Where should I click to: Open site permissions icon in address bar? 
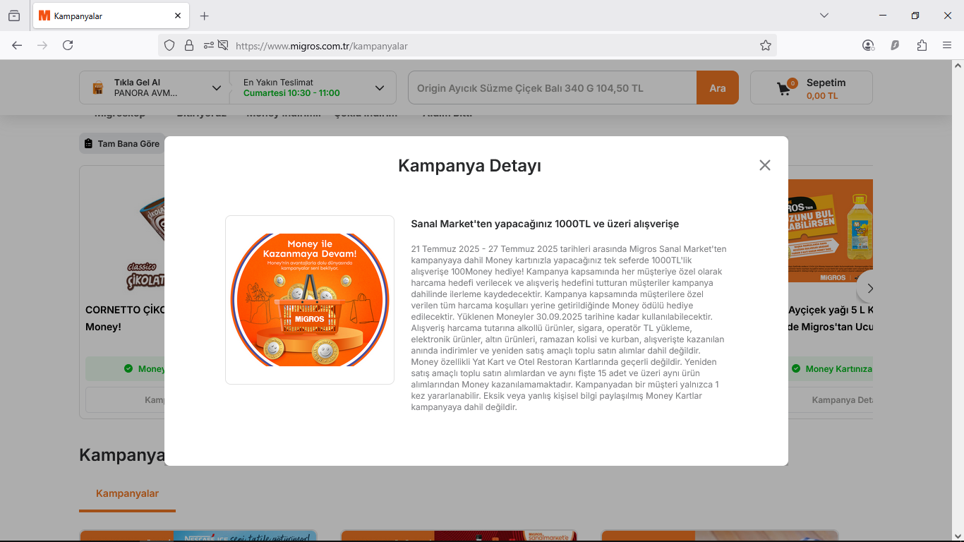[209, 45]
